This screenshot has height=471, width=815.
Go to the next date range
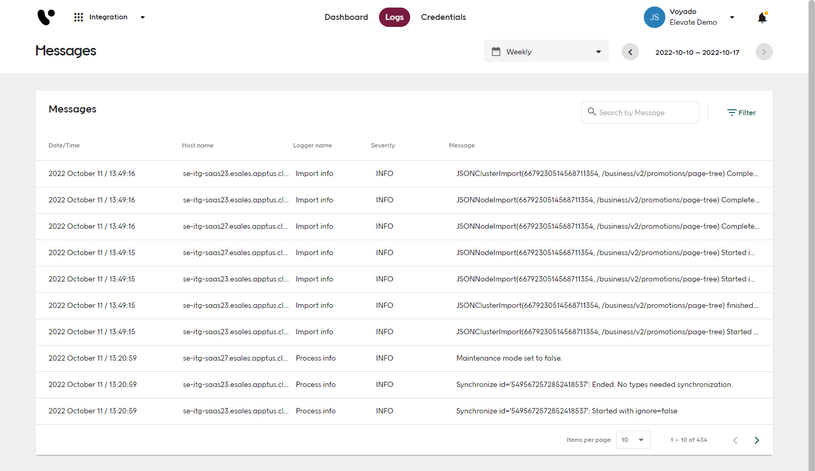click(764, 52)
